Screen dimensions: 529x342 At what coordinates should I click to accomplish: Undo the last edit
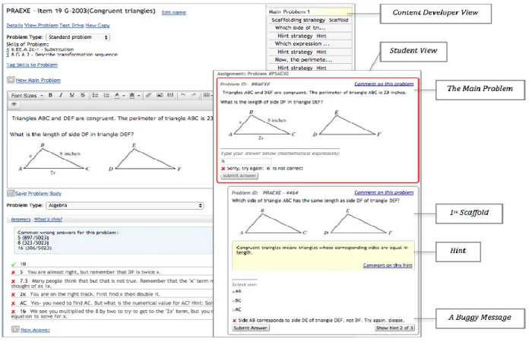click(x=183, y=95)
